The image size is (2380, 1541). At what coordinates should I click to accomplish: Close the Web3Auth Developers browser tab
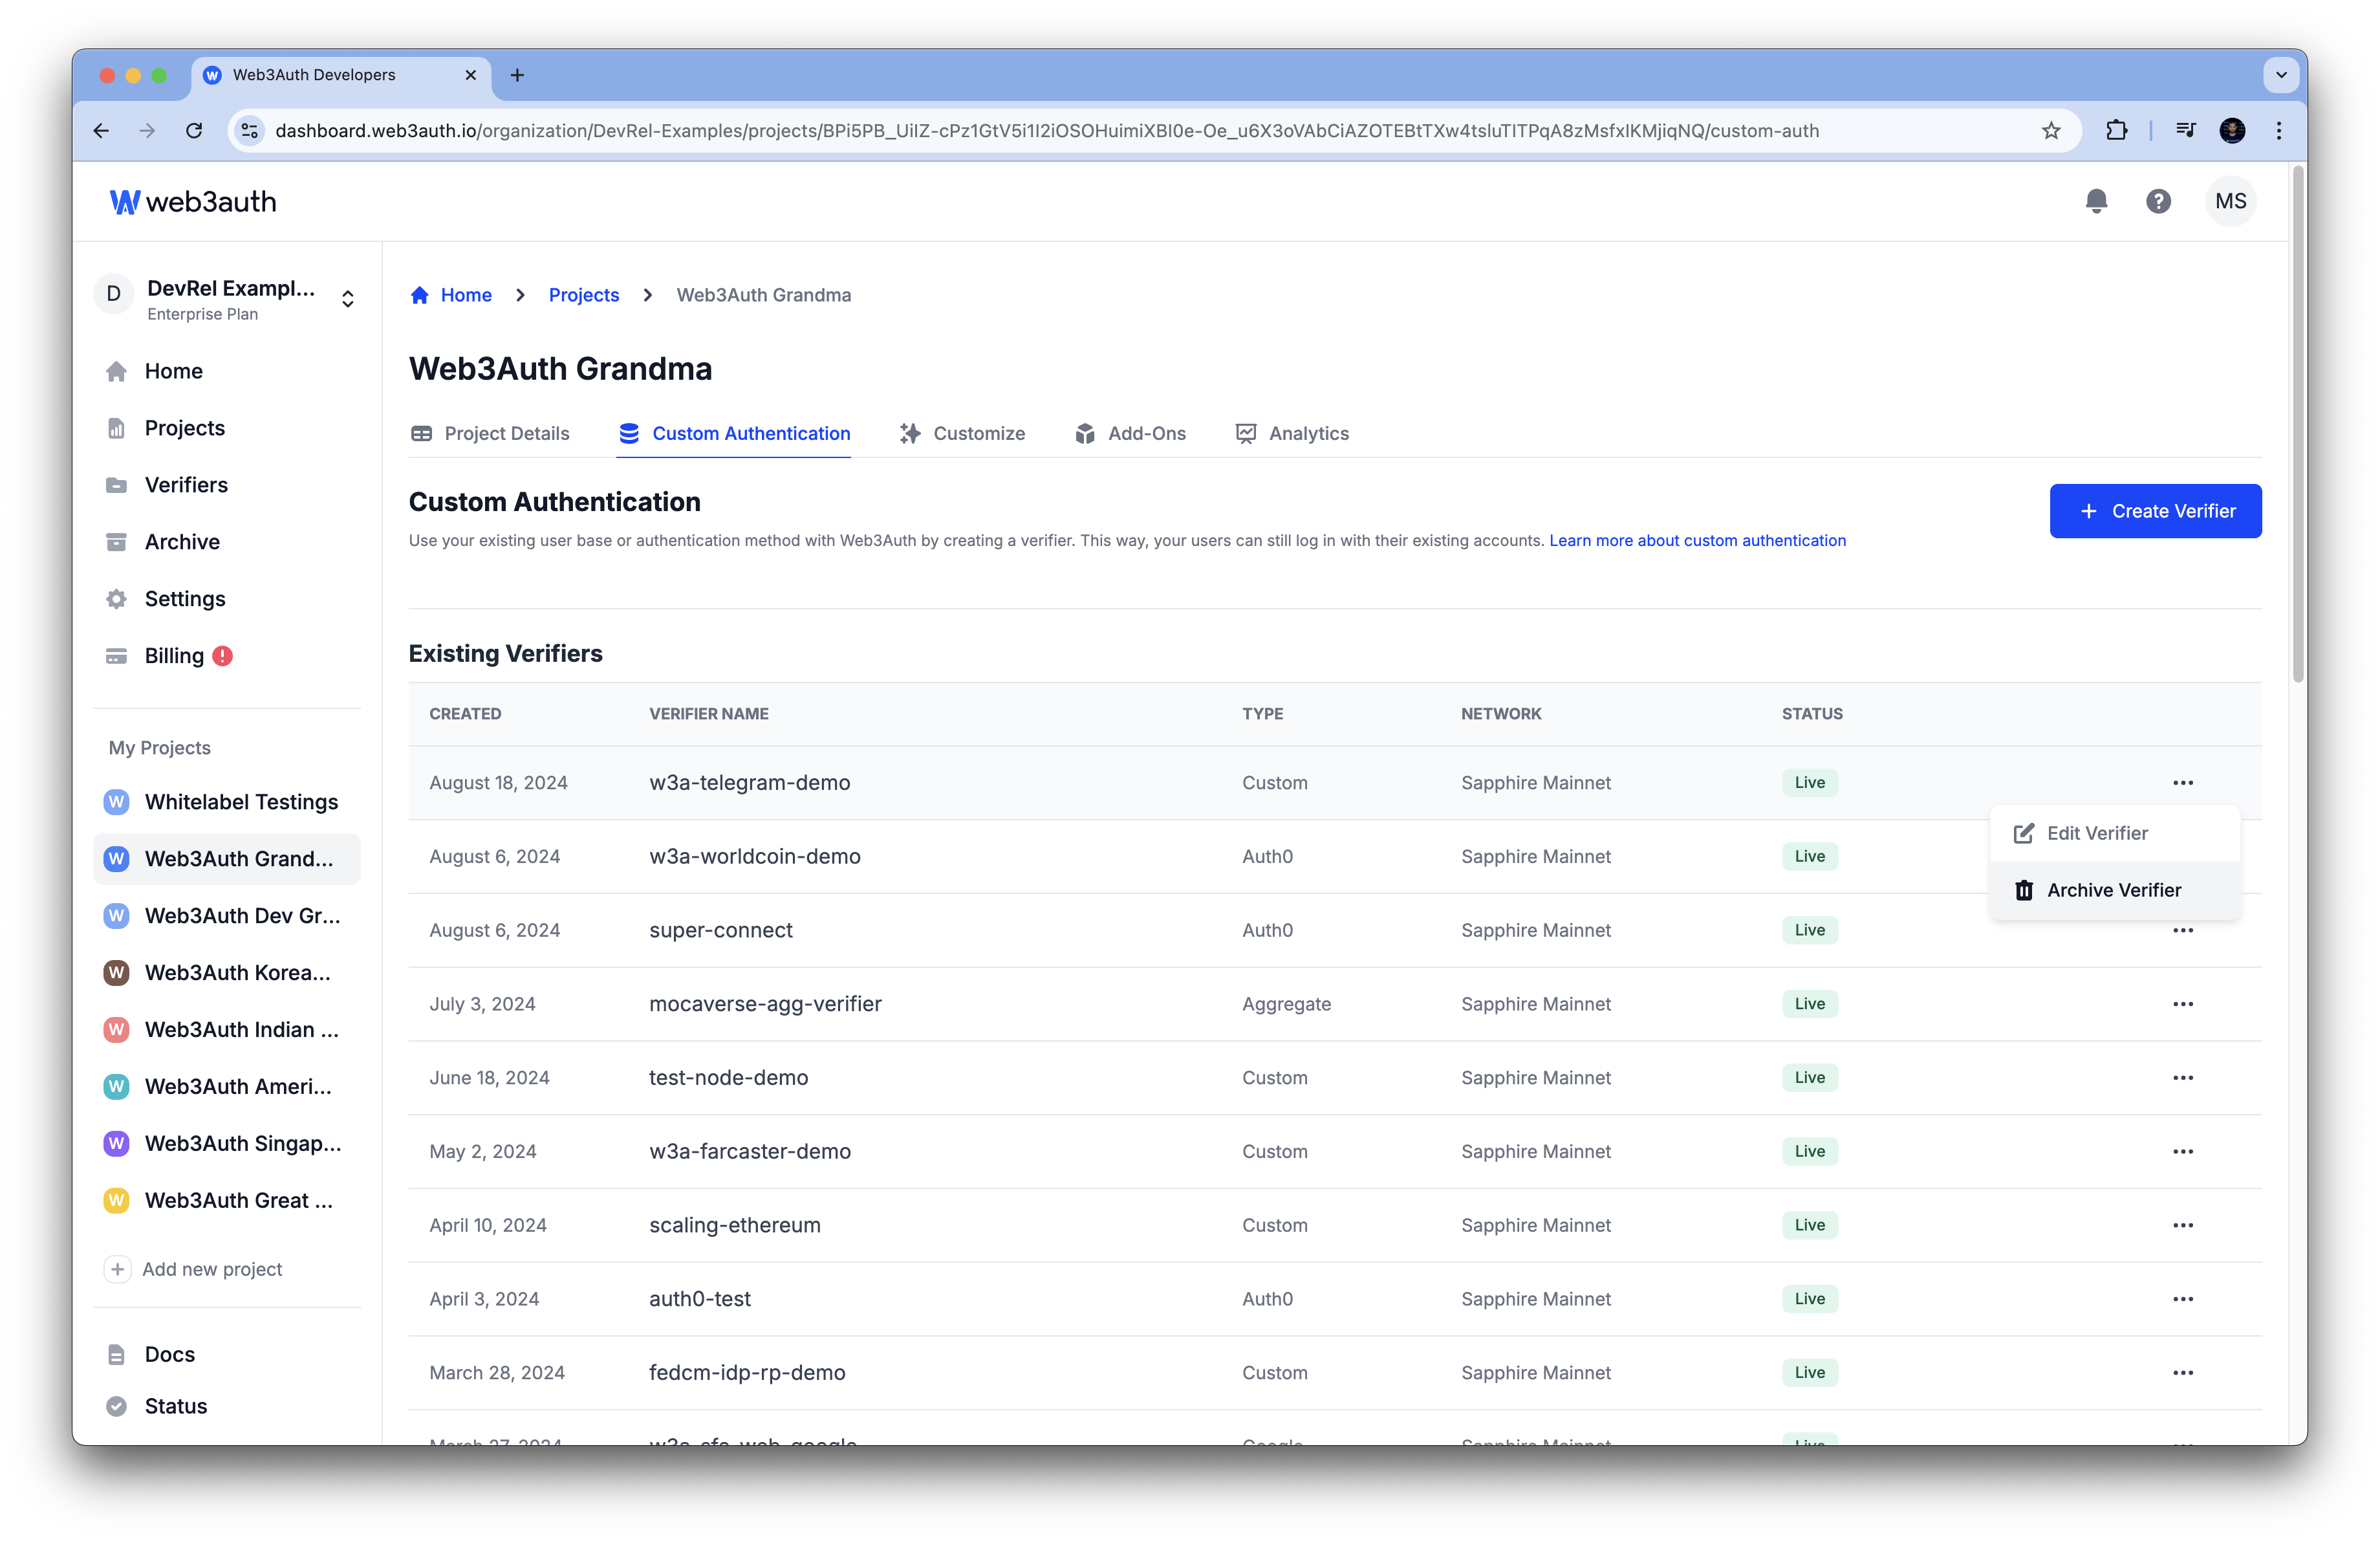pyautogui.click(x=470, y=75)
